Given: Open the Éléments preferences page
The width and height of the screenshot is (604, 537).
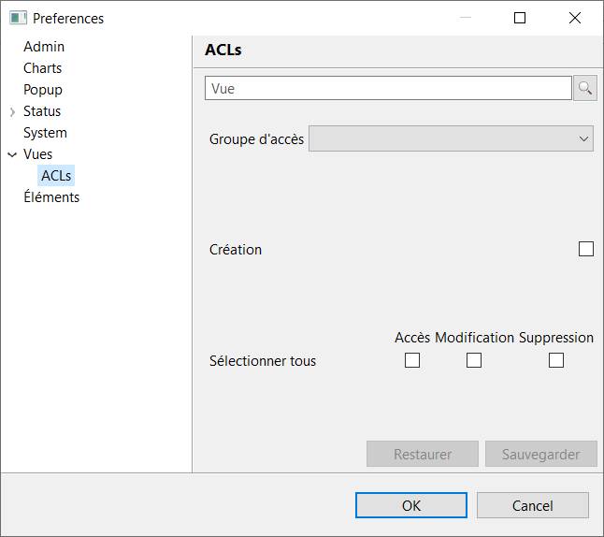Looking at the screenshot, I should click(x=51, y=197).
